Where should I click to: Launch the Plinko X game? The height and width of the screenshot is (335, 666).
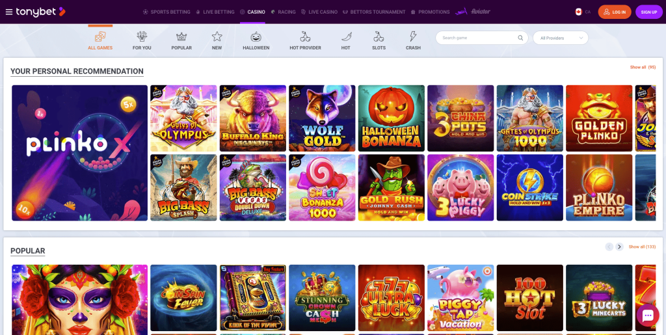[x=80, y=153]
